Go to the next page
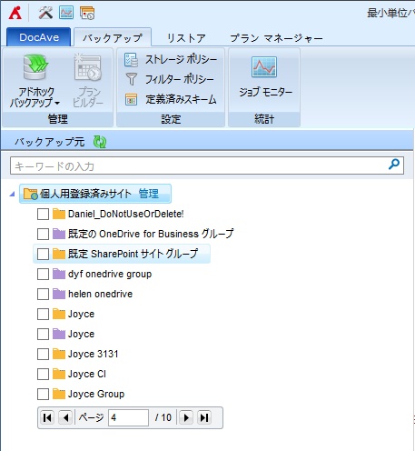This screenshot has height=451, width=415. [x=186, y=417]
